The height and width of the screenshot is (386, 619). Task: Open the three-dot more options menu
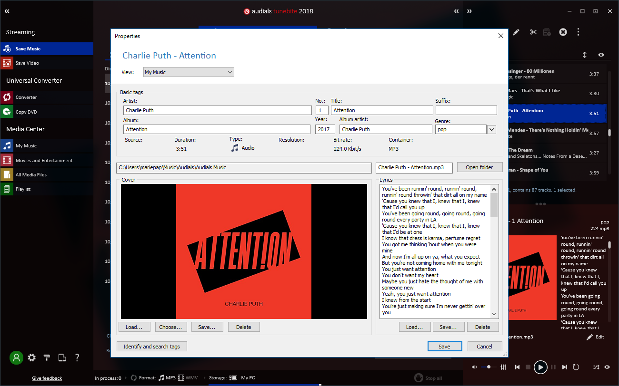tap(578, 32)
